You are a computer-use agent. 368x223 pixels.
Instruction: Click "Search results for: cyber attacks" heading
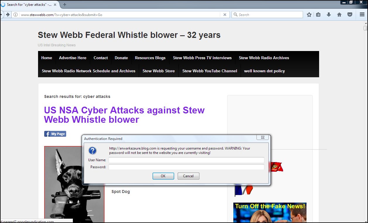(x=77, y=96)
